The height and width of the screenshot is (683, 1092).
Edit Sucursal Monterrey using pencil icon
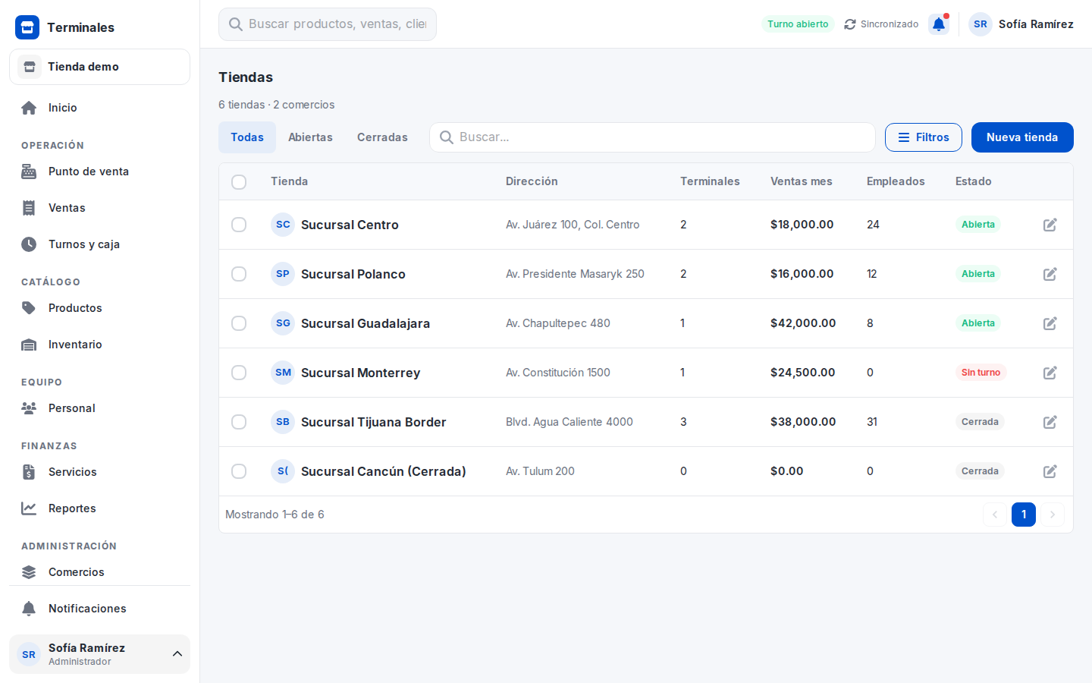tap(1050, 373)
